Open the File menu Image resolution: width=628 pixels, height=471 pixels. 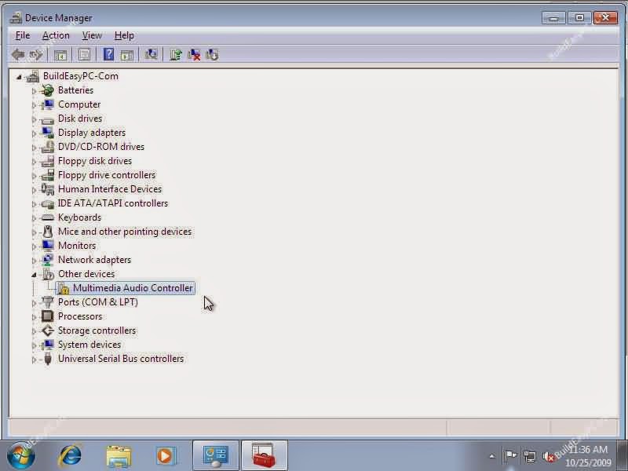click(22, 35)
